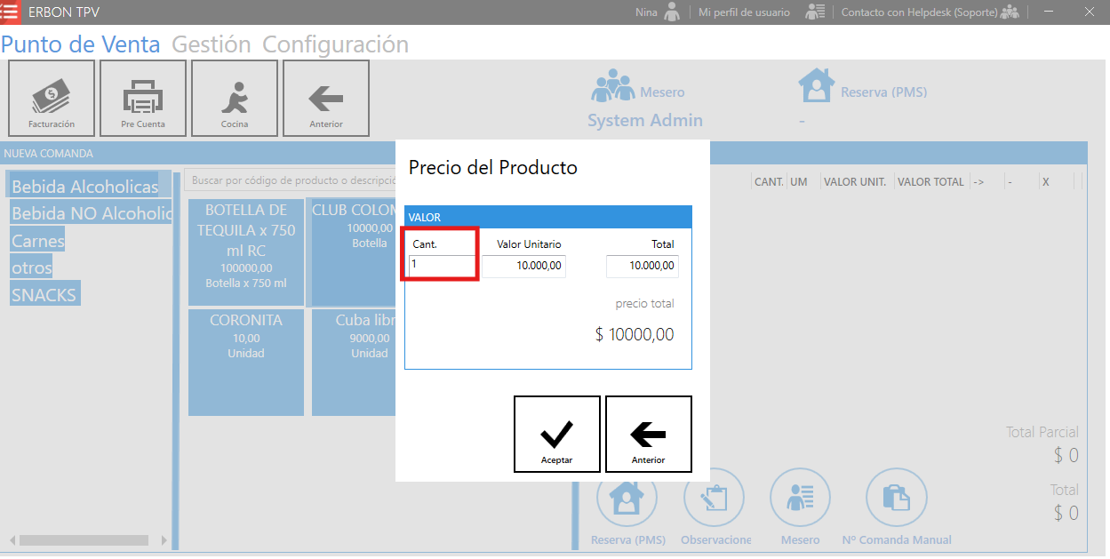
Task: Click the Cant. quantity input field
Action: [x=442, y=265]
